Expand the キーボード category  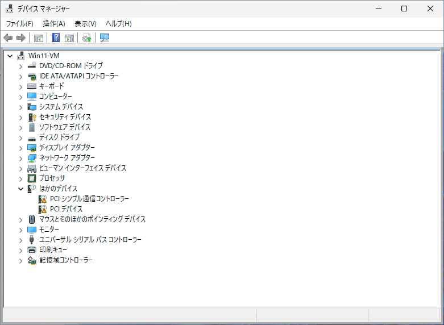click(20, 87)
